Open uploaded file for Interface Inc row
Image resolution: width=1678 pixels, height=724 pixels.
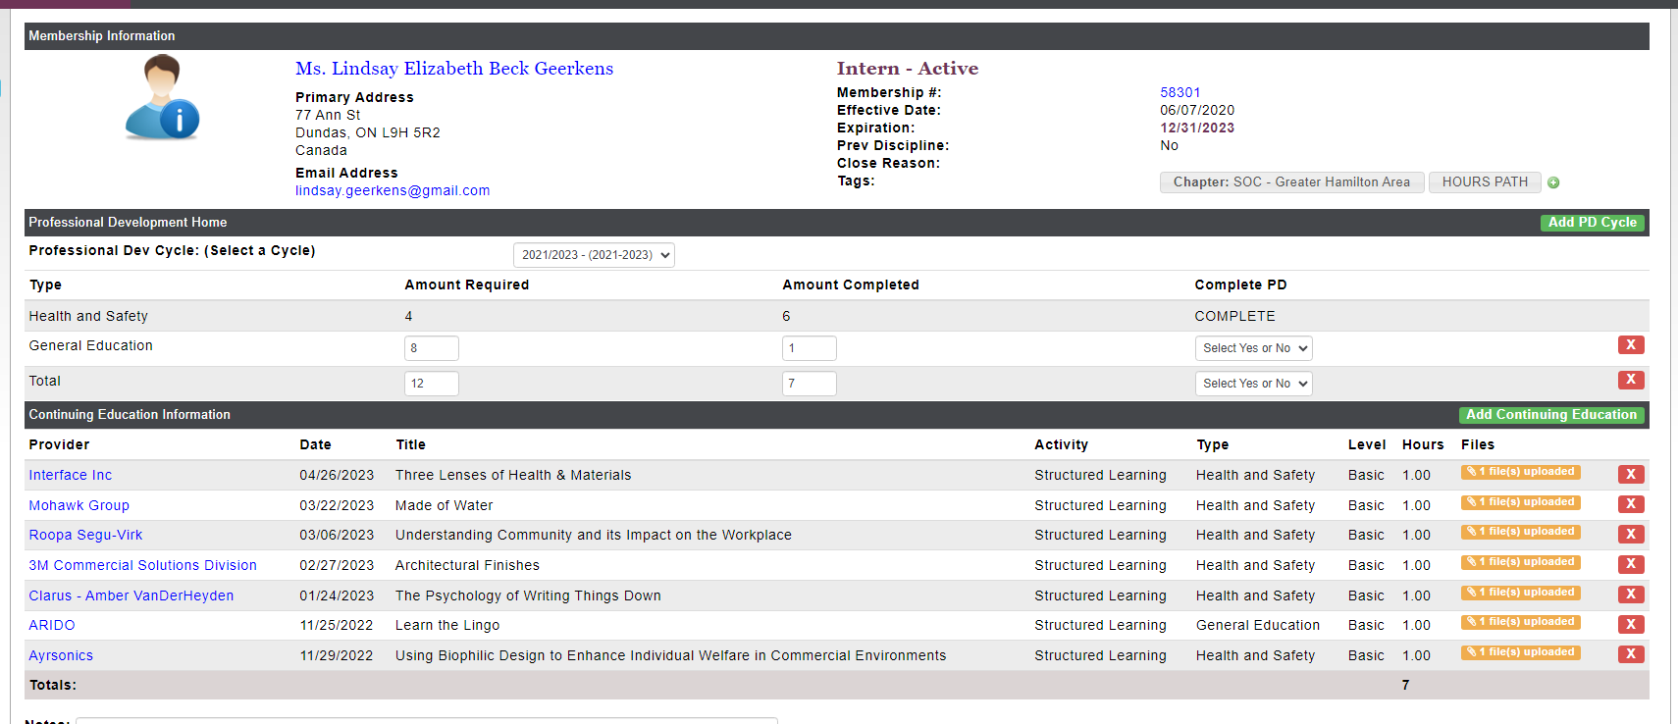click(x=1521, y=472)
